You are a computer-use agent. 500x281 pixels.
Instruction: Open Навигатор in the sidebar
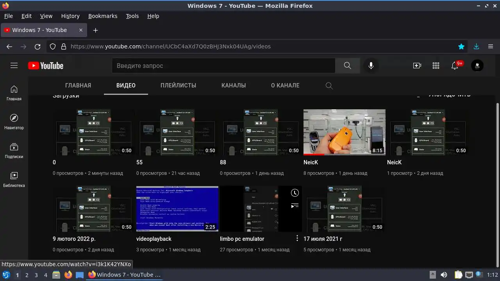[14, 122]
